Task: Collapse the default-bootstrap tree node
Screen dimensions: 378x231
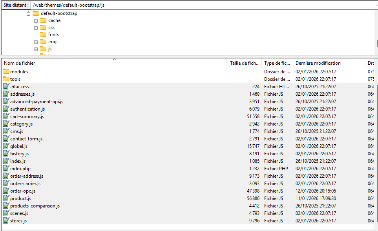Action: coord(28,13)
